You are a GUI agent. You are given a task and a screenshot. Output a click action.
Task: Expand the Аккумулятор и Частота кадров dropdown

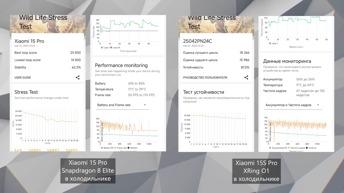tap(293, 105)
